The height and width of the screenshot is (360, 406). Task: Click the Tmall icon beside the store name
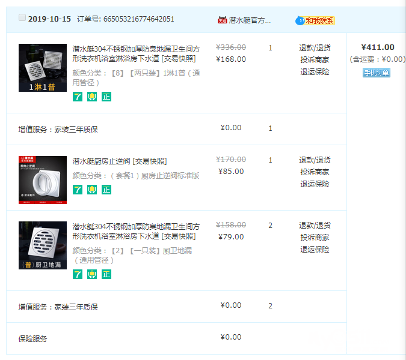222,20
